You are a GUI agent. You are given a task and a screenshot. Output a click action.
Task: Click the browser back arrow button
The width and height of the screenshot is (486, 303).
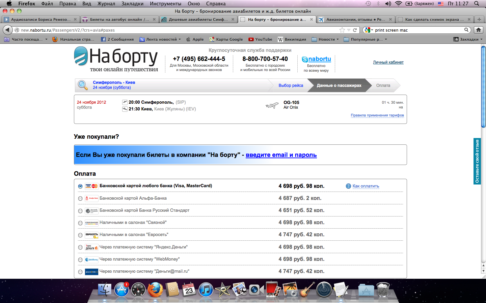click(x=7, y=30)
